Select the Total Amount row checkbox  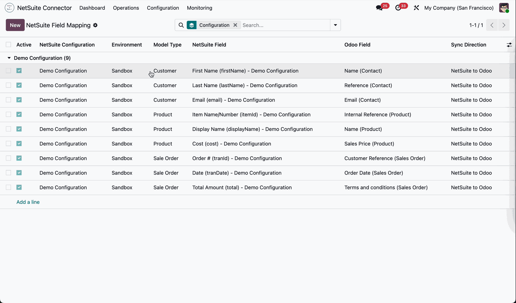click(x=8, y=187)
